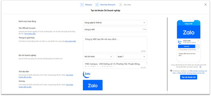Screen dimensions: 211x96
Task: Open the Quận 7 district dropdown
Action: 131,57
